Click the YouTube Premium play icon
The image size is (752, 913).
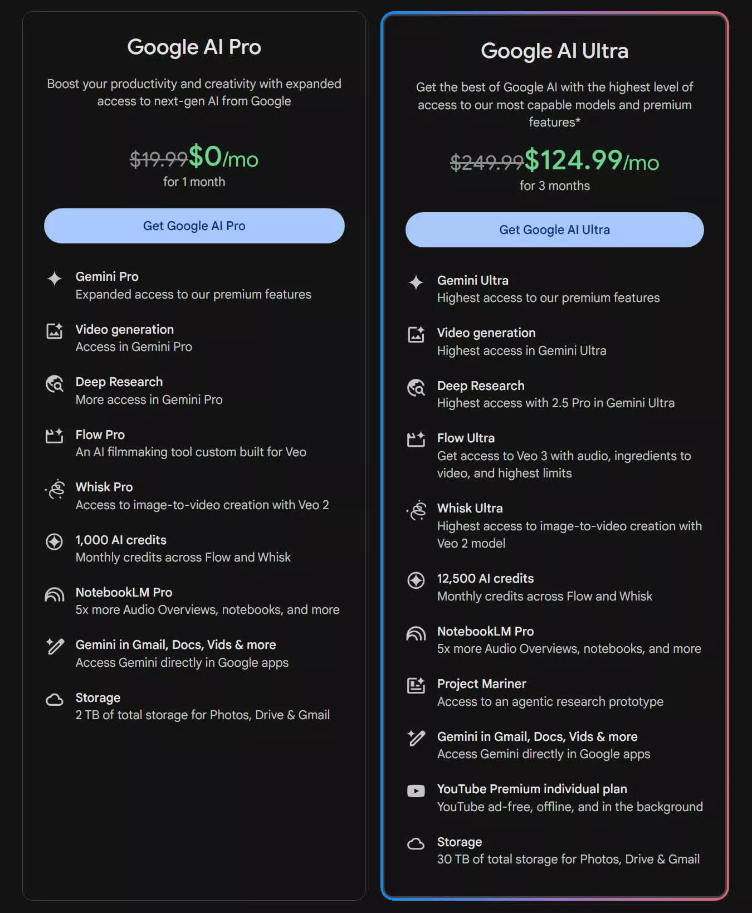[x=416, y=791]
